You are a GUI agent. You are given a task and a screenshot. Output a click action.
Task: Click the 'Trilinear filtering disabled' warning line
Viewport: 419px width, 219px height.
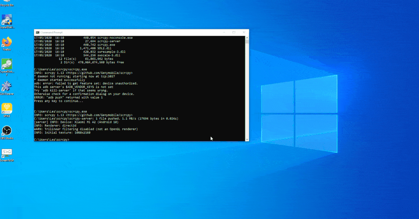click(86, 129)
